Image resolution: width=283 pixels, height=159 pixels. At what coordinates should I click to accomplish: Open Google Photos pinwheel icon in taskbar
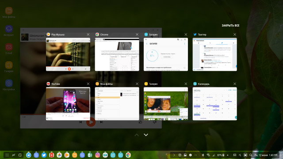pyautogui.click(x=59, y=155)
